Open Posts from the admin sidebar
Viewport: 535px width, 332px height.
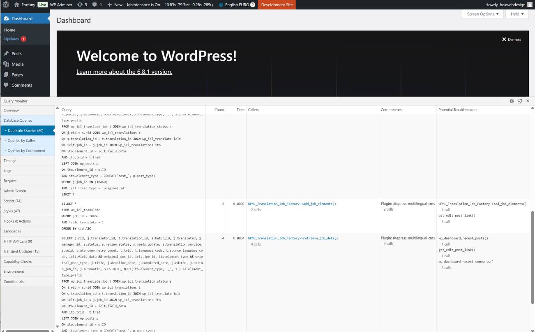(16, 53)
